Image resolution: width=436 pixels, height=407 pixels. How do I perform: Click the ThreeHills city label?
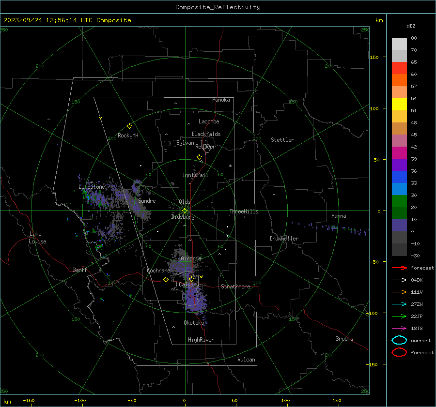(x=244, y=211)
